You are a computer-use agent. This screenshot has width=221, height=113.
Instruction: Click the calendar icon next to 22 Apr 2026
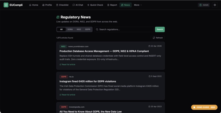coord(149,46)
